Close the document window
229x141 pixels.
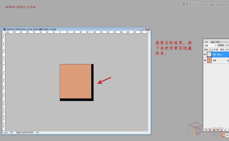pos(148,29)
